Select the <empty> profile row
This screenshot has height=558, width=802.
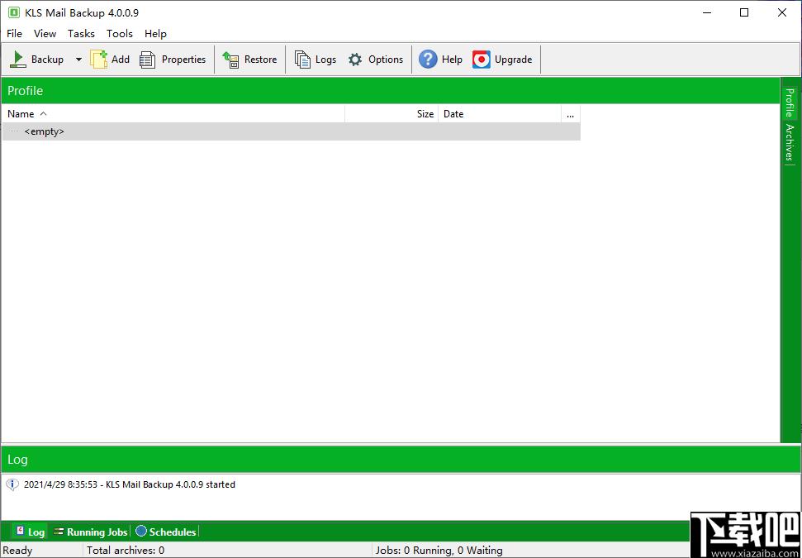point(291,131)
